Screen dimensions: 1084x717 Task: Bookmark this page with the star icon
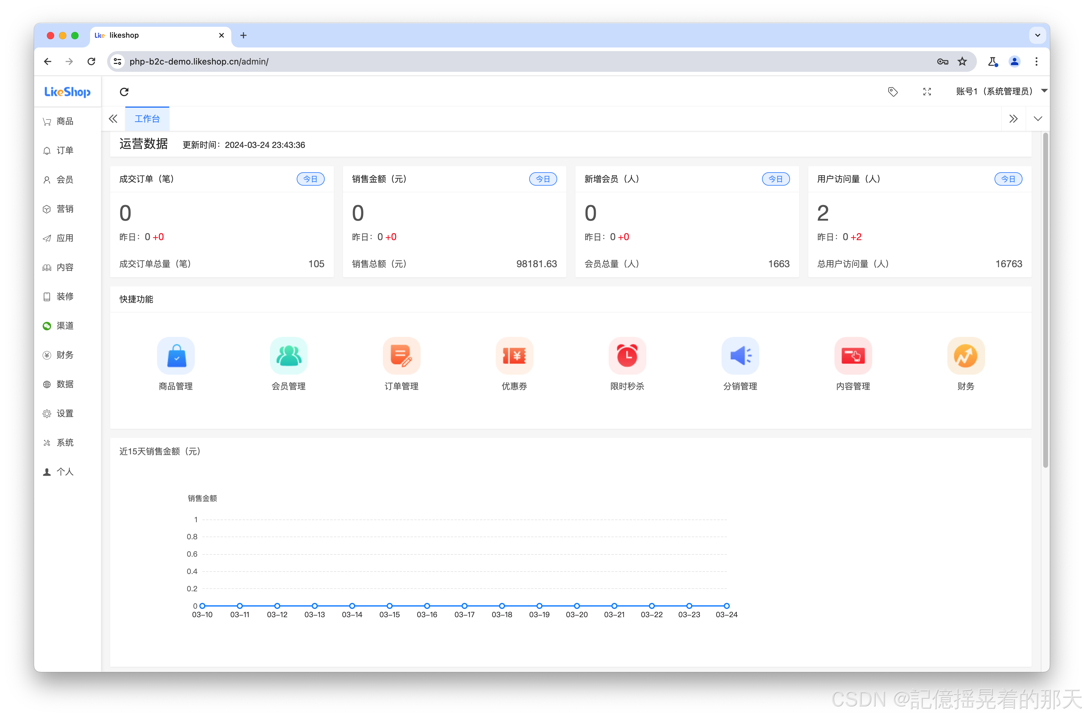point(962,61)
